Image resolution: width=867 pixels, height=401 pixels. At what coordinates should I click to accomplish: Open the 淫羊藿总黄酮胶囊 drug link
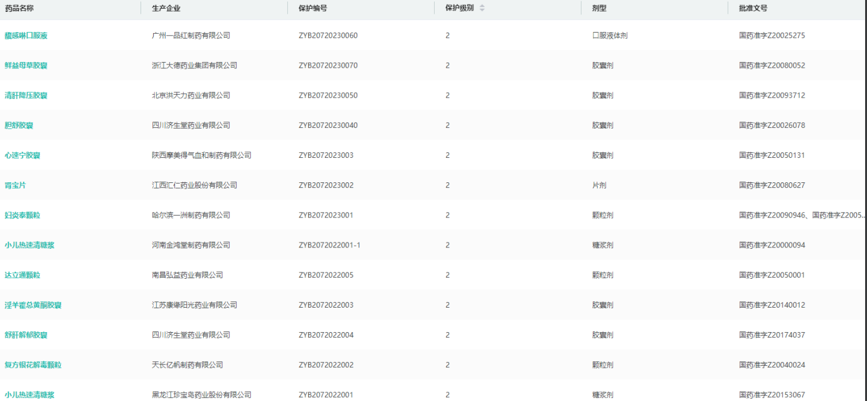(x=33, y=305)
